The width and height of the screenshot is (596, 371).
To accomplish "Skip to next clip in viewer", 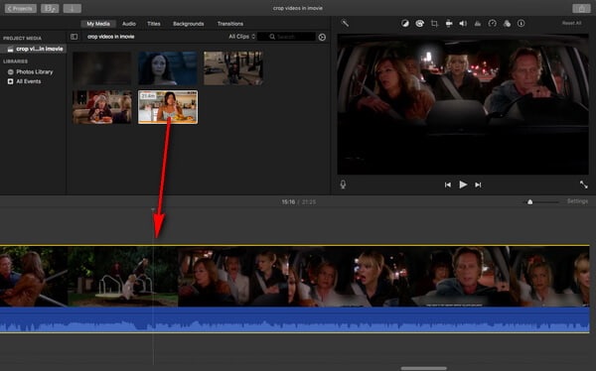I will [478, 185].
